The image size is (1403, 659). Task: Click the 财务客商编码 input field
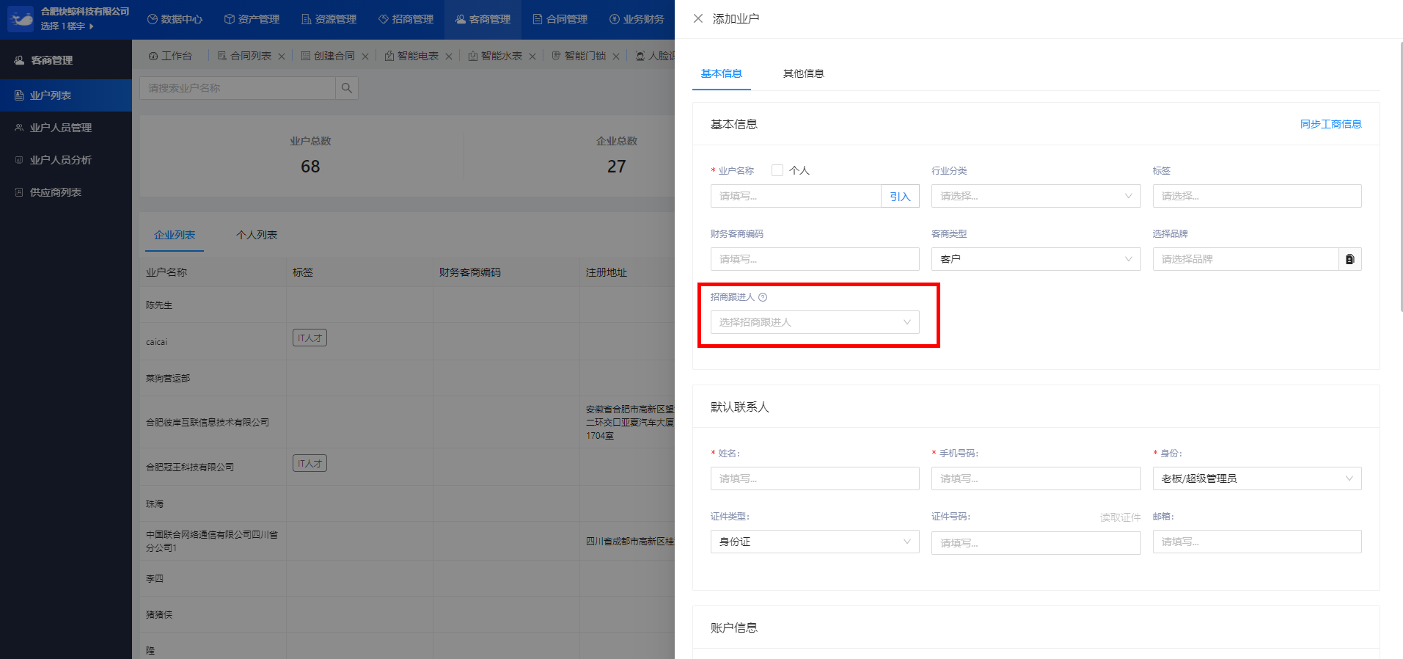[815, 259]
